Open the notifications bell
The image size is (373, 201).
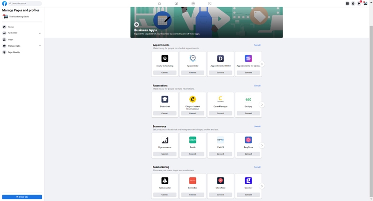pyautogui.click(x=359, y=4)
